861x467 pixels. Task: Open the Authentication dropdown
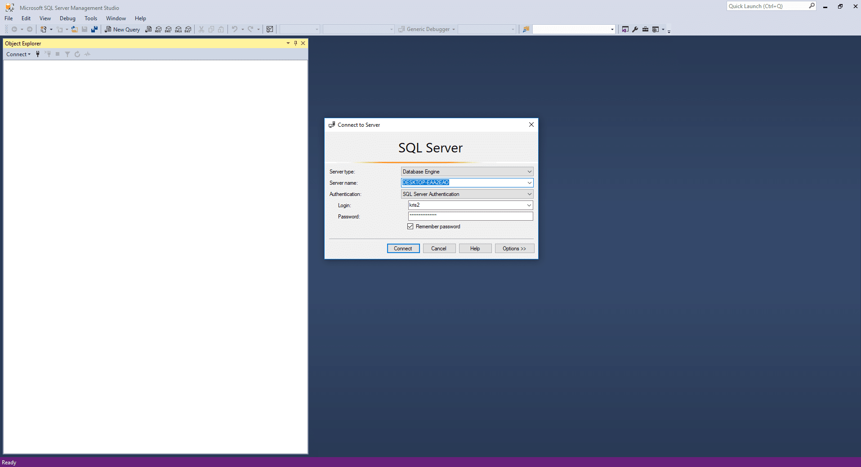pos(467,194)
